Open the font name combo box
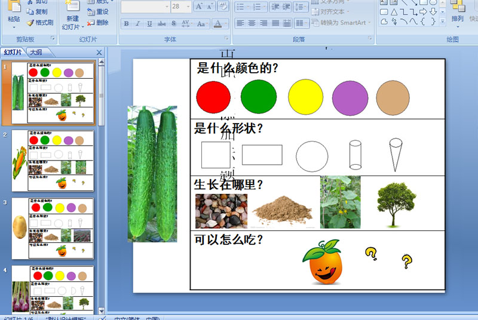The image size is (478, 320). point(145,7)
